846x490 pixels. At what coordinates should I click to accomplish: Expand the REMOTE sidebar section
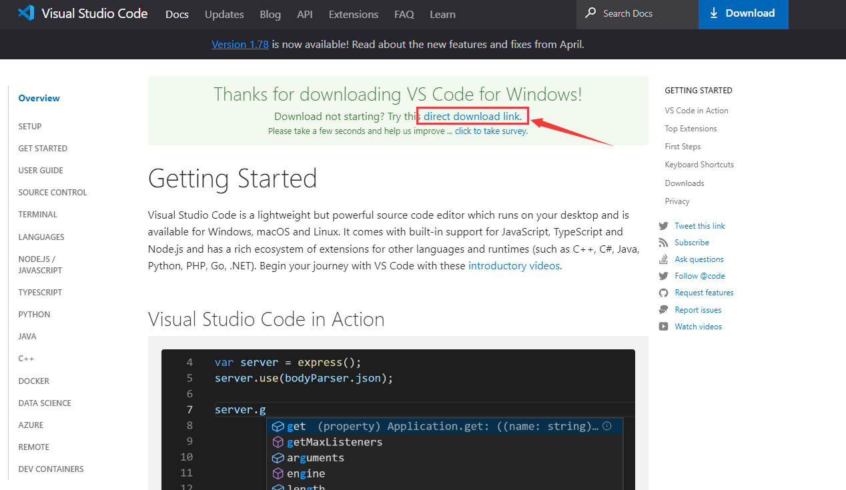pos(34,447)
